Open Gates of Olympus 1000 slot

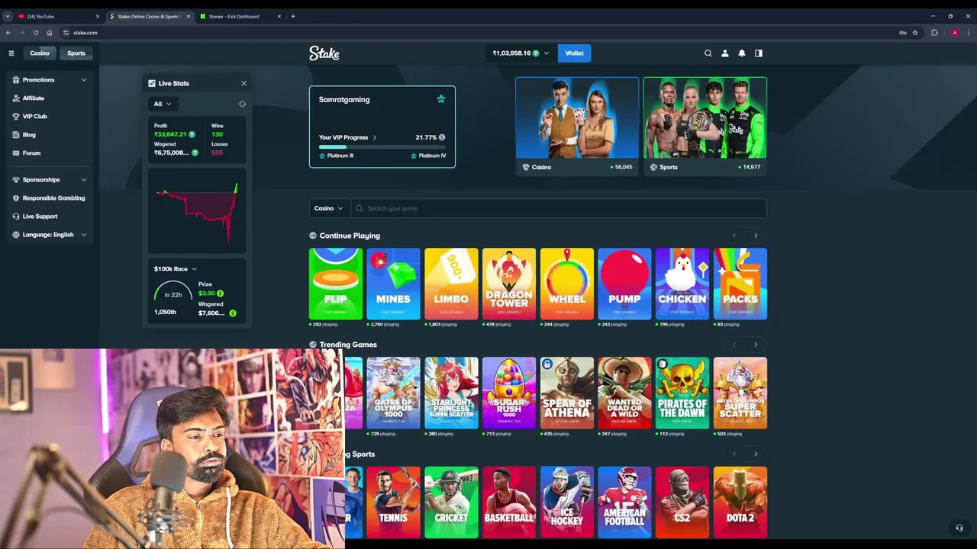click(393, 393)
